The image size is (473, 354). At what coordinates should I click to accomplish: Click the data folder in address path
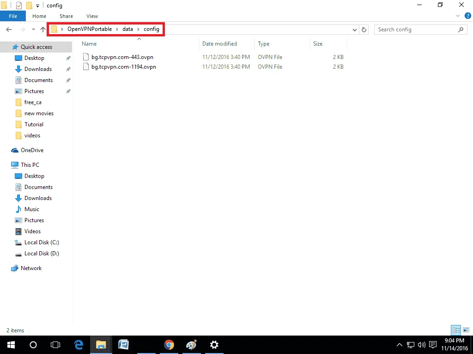click(127, 29)
